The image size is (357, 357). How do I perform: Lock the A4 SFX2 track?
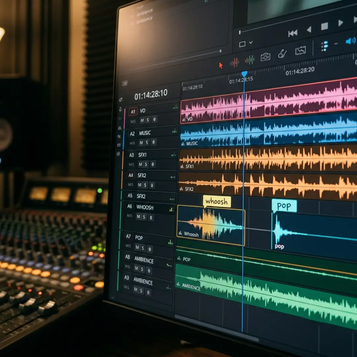[152, 185]
